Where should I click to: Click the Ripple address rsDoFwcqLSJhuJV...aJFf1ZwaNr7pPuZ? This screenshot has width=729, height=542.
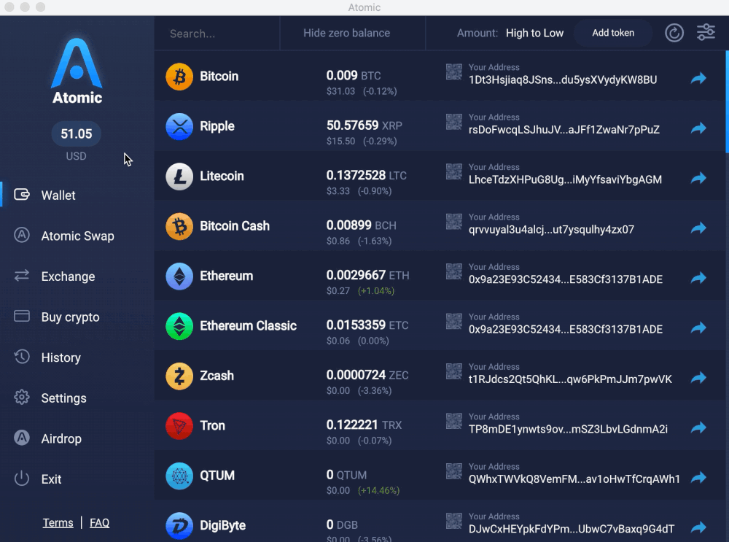click(x=564, y=130)
